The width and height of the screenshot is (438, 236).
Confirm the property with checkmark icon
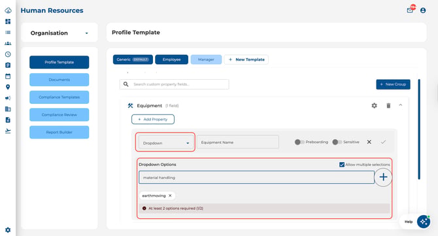tap(383, 142)
